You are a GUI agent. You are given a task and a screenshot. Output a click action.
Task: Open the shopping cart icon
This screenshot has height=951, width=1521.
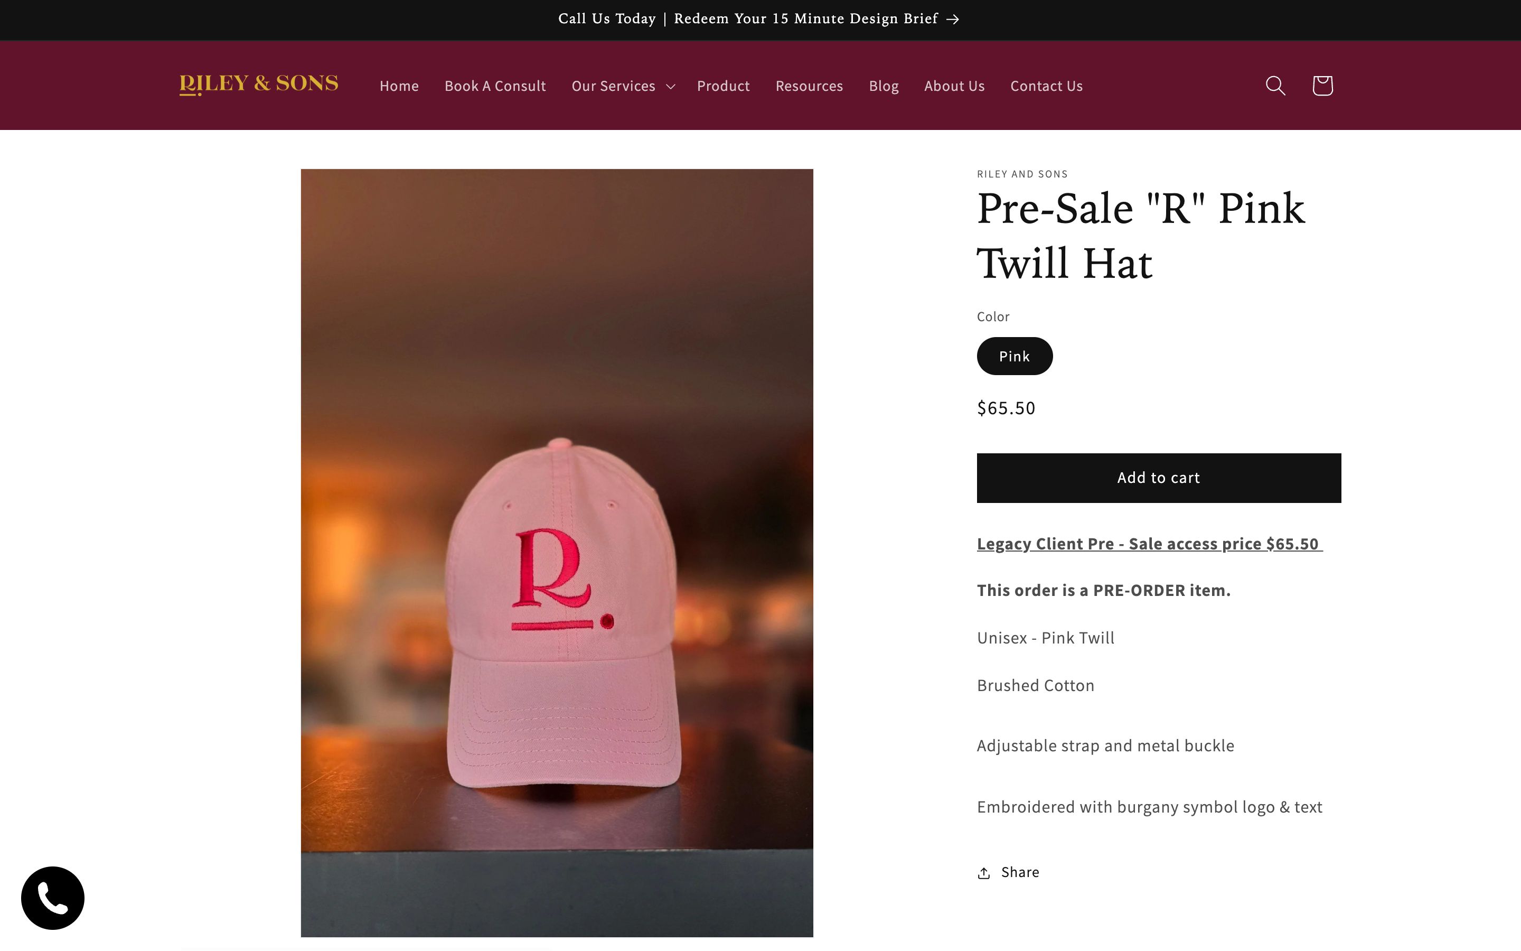1322,86
